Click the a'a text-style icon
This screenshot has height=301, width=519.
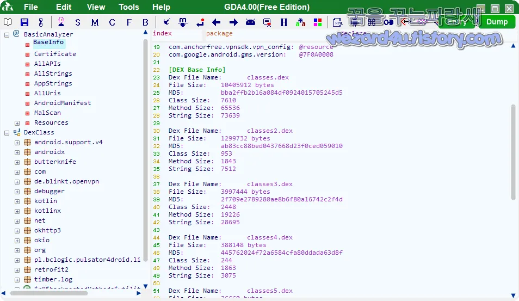(300, 22)
